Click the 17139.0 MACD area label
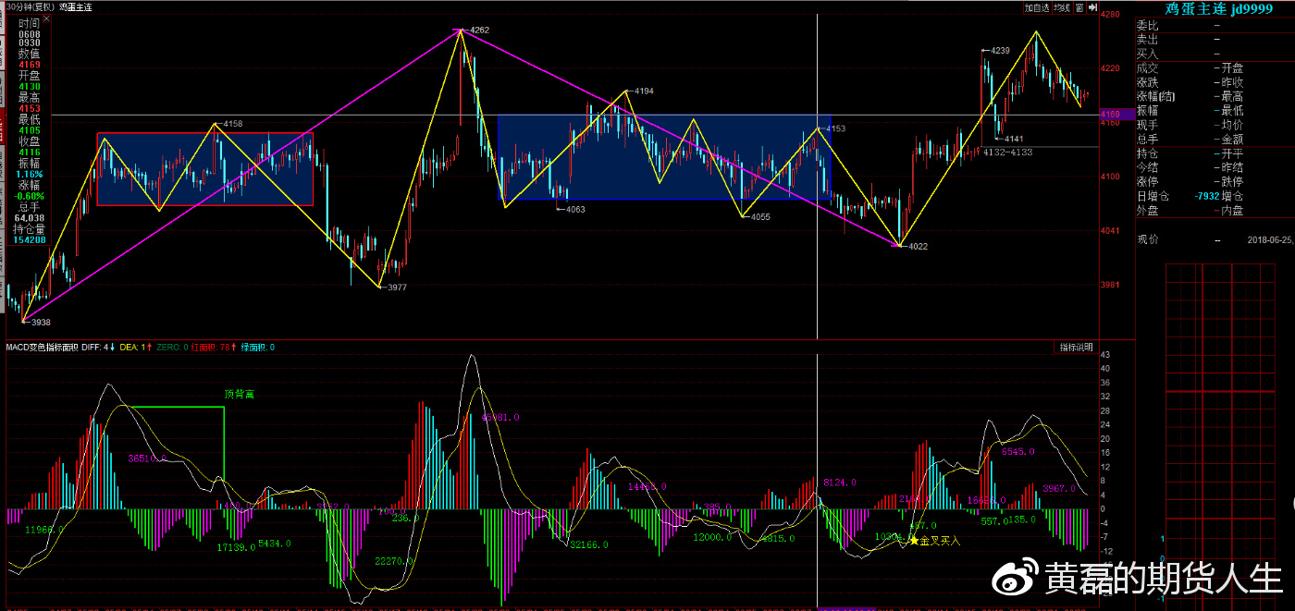The width and height of the screenshot is (1295, 611). [236, 548]
